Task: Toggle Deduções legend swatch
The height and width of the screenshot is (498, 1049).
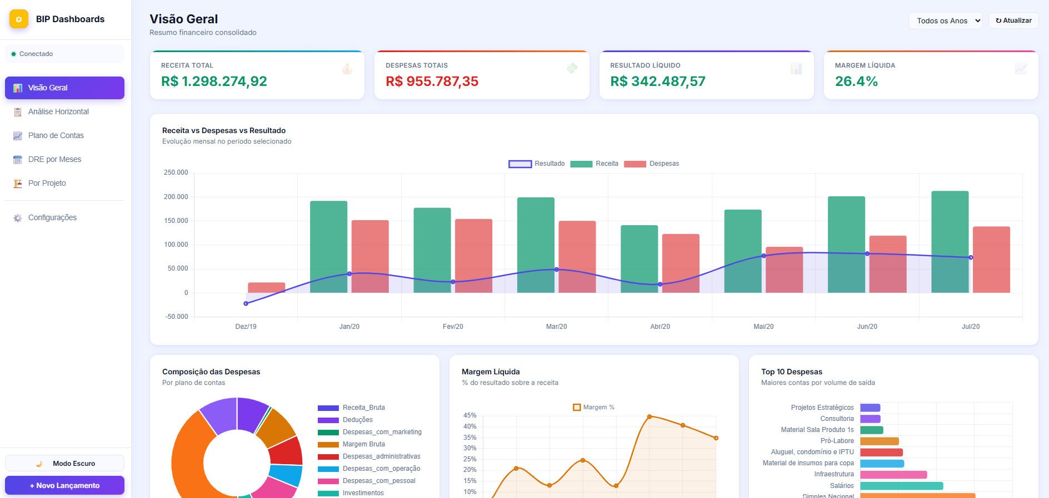Action: click(328, 420)
